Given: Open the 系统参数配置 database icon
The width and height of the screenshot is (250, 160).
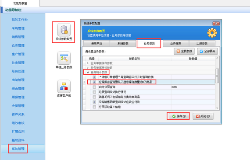Looking at the screenshot, I should (64, 30).
